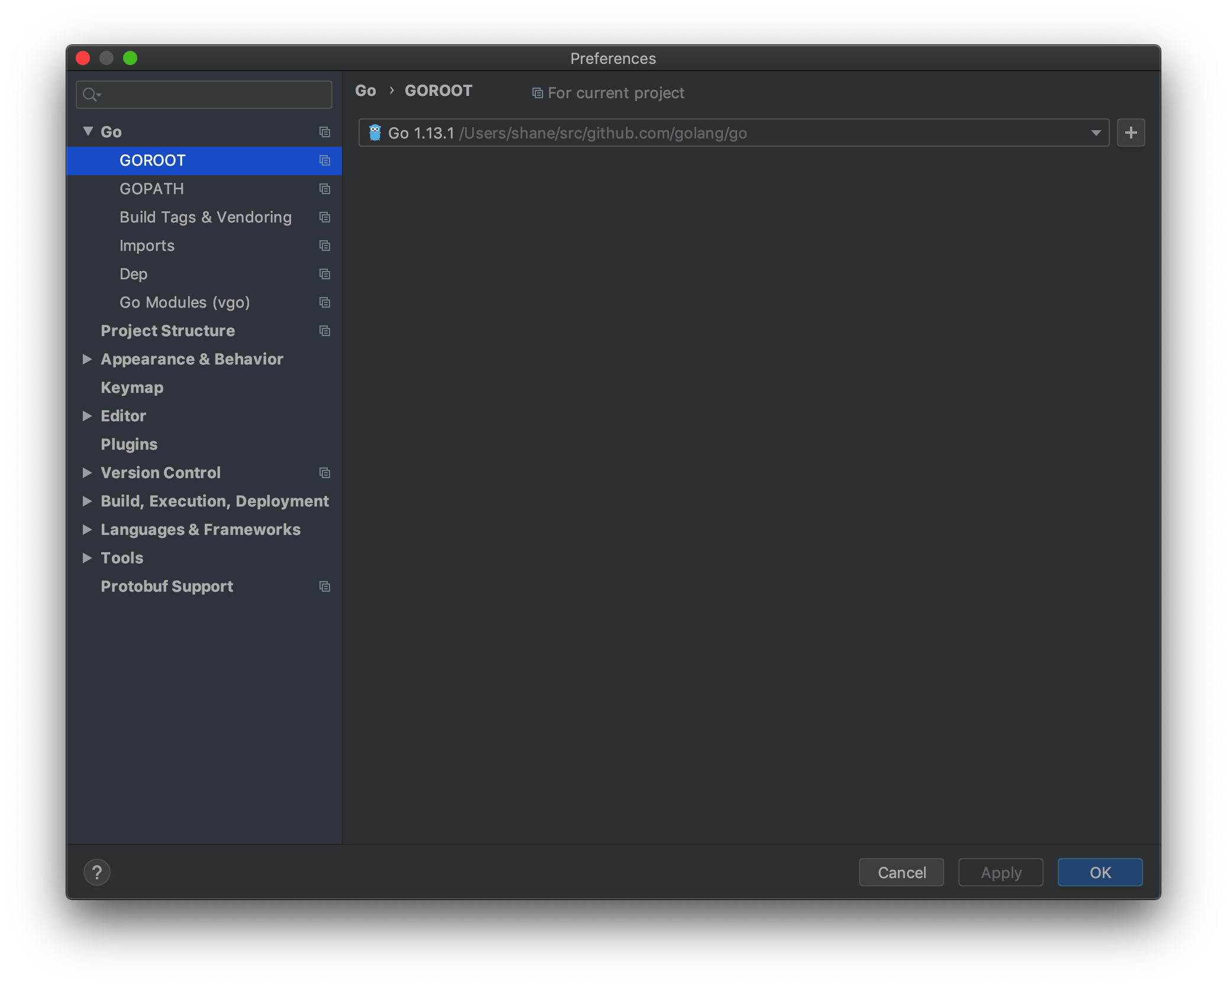This screenshot has width=1227, height=987.
Task: Collapse the Go settings tree node
Action: click(x=88, y=131)
